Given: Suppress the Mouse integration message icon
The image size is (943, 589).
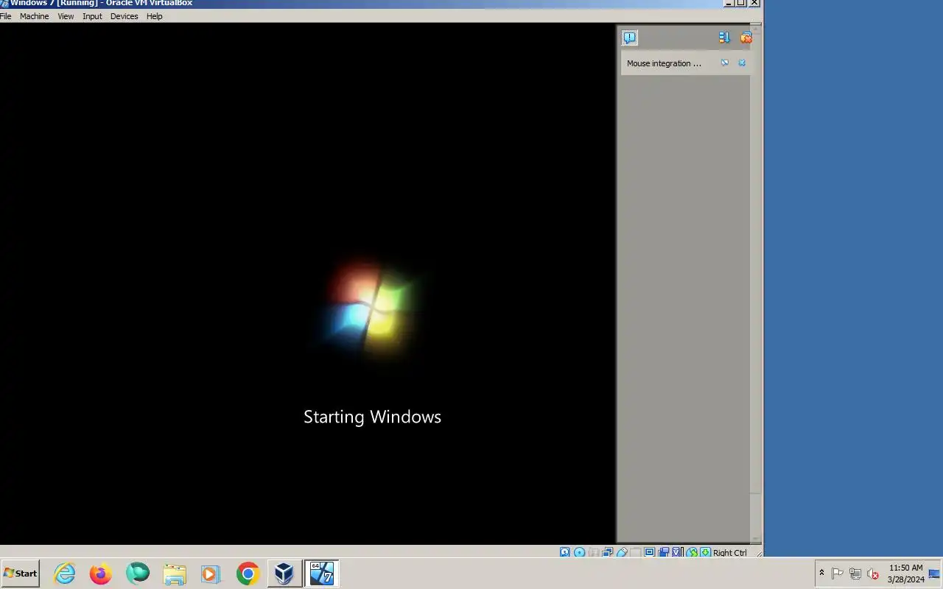Looking at the screenshot, I should [x=725, y=63].
